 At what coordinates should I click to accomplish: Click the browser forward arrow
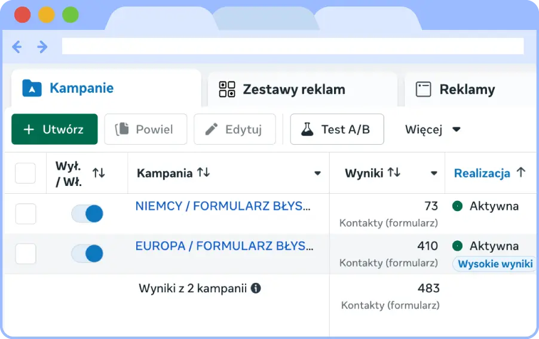coord(42,47)
